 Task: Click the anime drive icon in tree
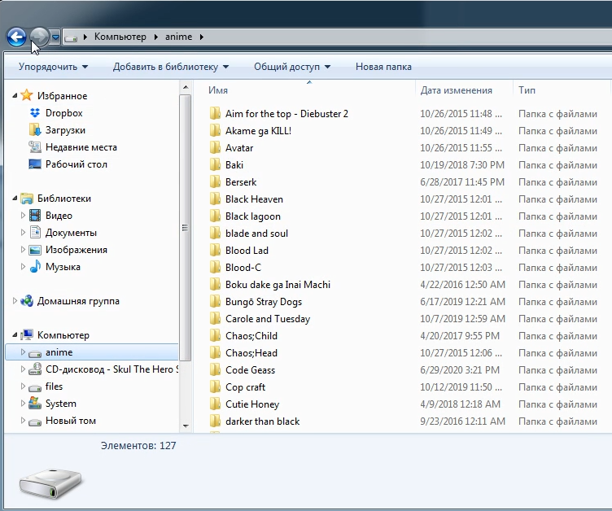point(35,353)
